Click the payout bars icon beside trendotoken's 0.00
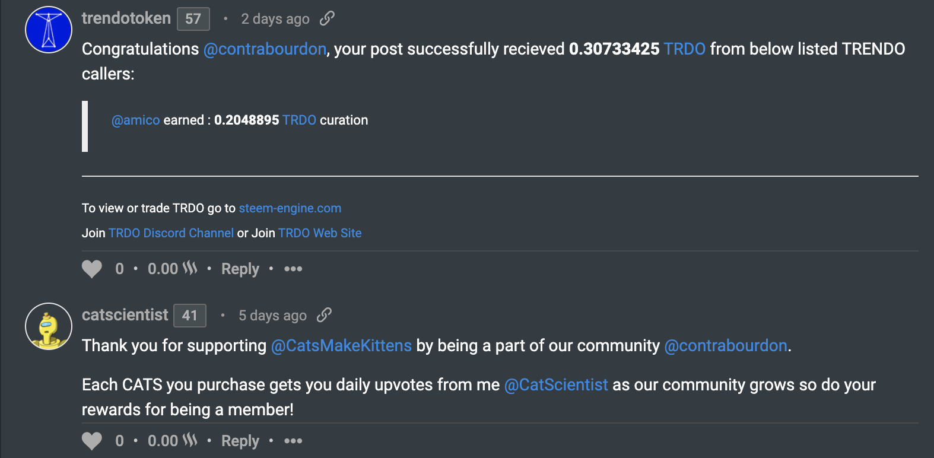This screenshot has height=458, width=934. [x=189, y=268]
